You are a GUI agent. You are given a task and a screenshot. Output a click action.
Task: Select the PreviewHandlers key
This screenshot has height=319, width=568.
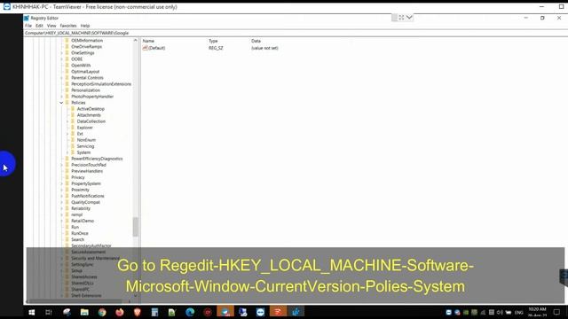[x=87, y=171]
